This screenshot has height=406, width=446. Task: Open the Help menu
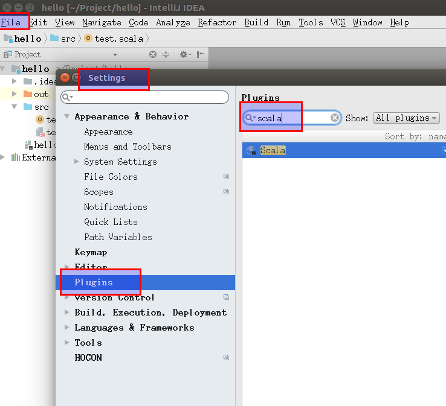click(399, 22)
